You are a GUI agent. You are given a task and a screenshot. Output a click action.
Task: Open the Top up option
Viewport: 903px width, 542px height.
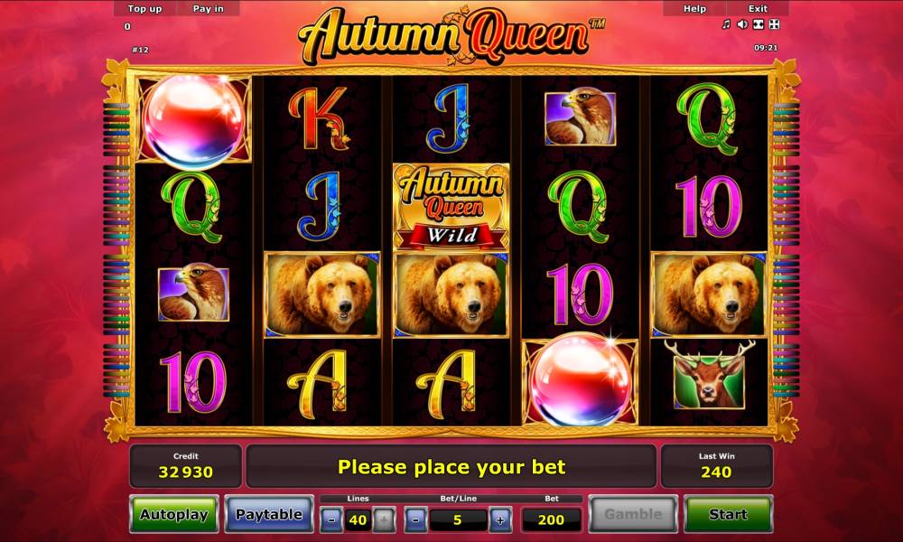pos(144,9)
